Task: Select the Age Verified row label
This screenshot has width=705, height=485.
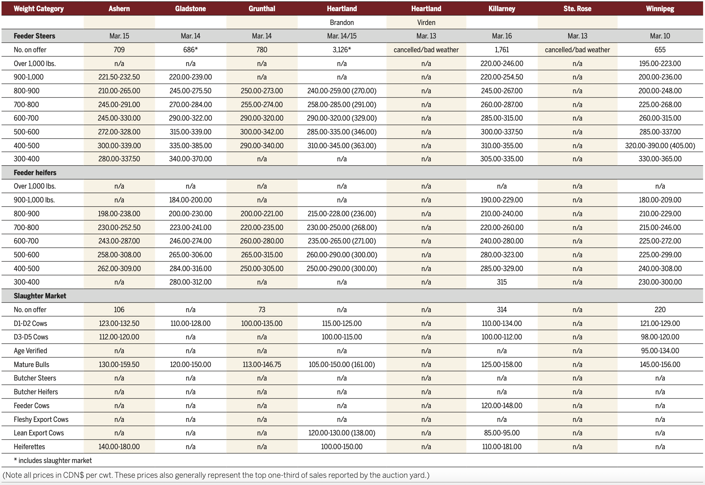Action: [x=30, y=351]
